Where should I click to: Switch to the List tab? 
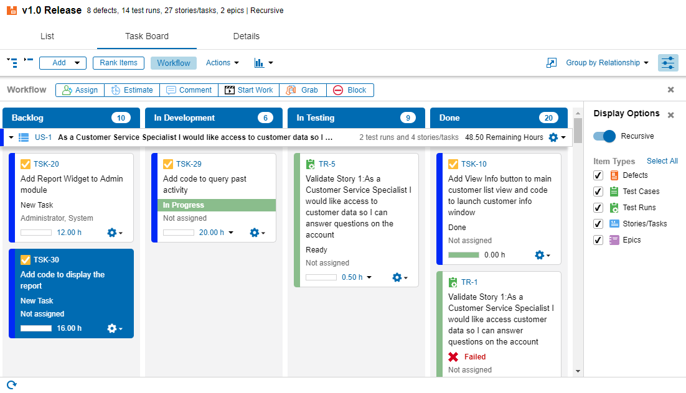[47, 36]
